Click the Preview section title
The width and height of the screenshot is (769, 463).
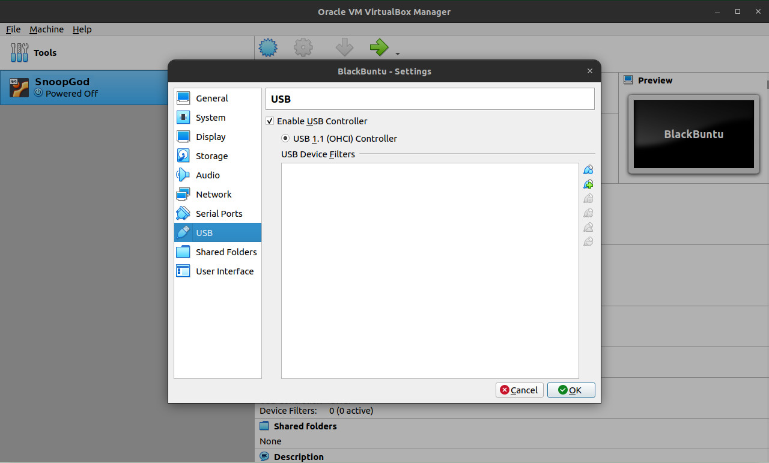tap(655, 80)
